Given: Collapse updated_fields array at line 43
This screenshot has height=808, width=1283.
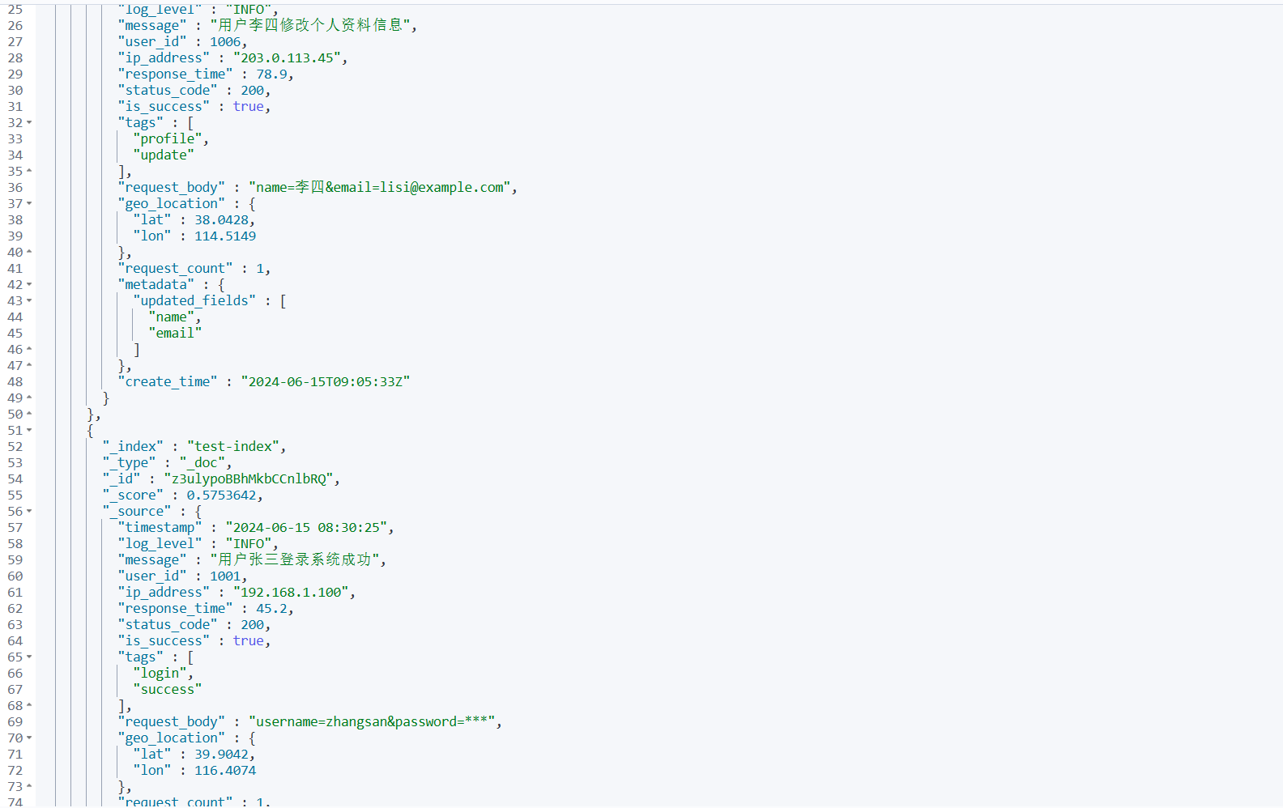Looking at the screenshot, I should pyautogui.click(x=29, y=300).
